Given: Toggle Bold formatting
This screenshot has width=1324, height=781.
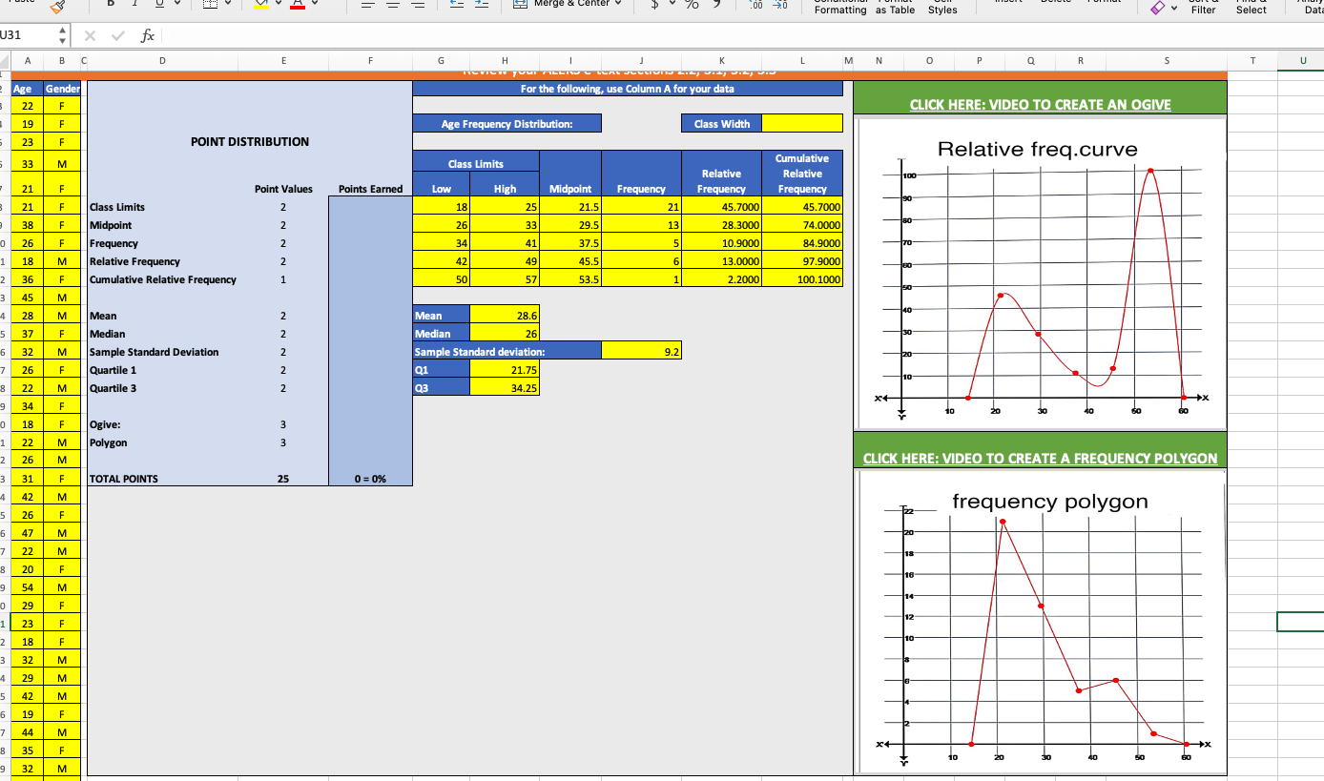Looking at the screenshot, I should (111, 4).
